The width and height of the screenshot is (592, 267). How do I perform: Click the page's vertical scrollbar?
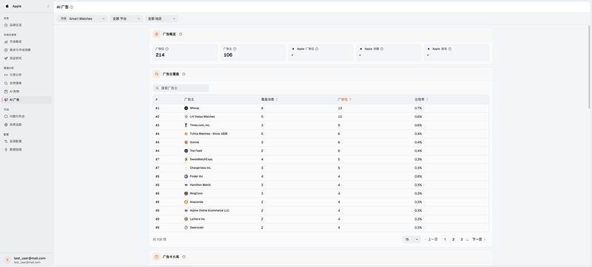(589, 68)
